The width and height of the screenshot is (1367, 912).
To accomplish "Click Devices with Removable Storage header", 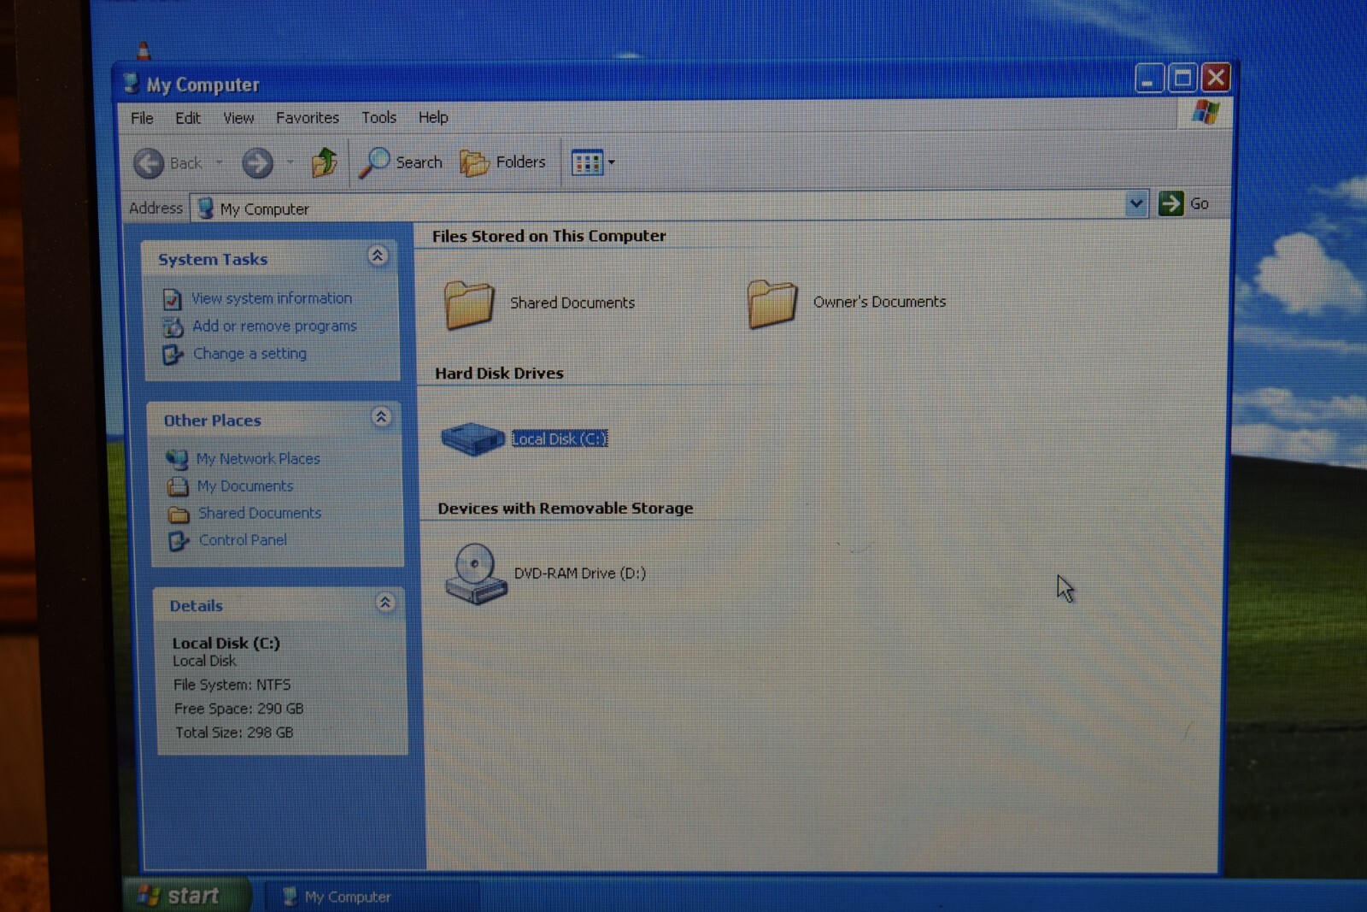I will point(566,509).
